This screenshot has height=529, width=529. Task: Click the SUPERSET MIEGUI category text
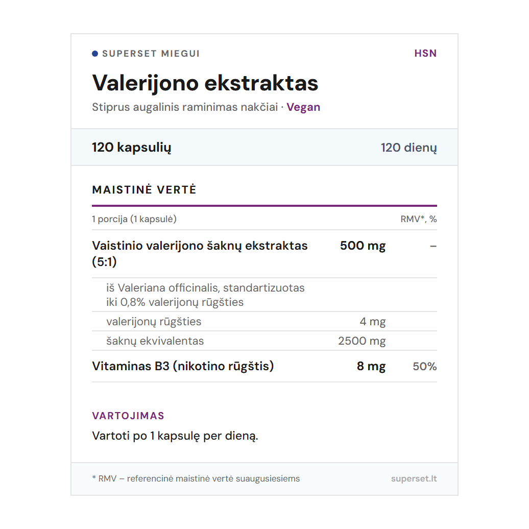click(x=151, y=54)
